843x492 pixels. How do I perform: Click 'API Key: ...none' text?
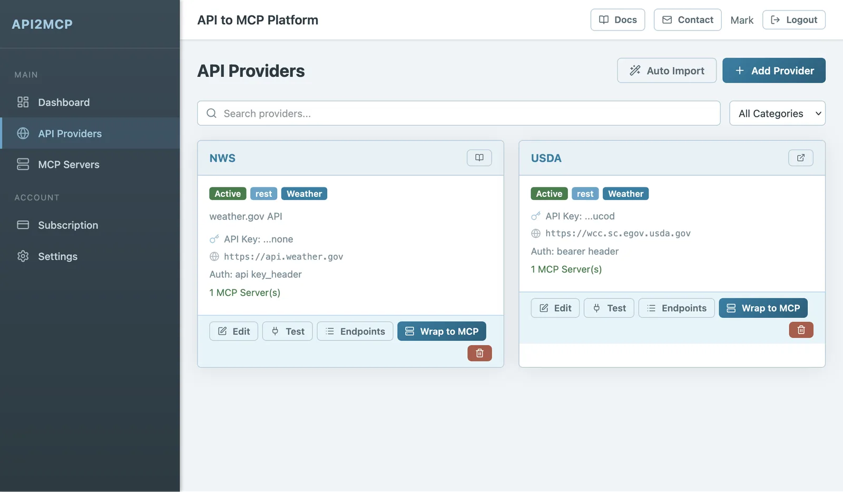click(x=258, y=239)
